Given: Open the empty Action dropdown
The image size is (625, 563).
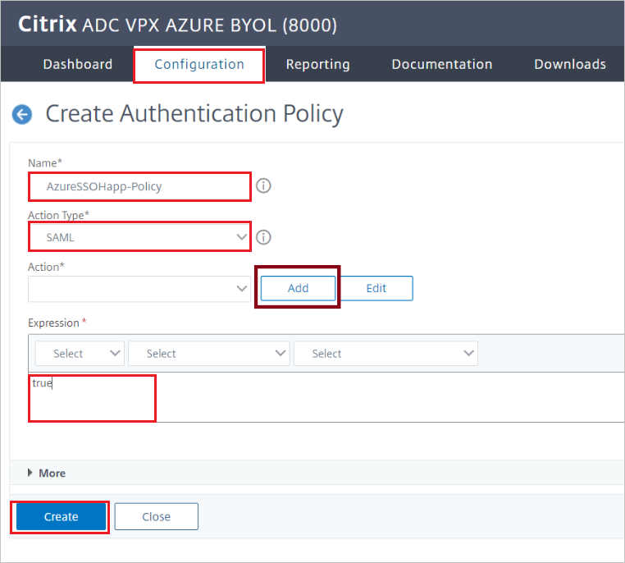Looking at the screenshot, I should pos(139,289).
